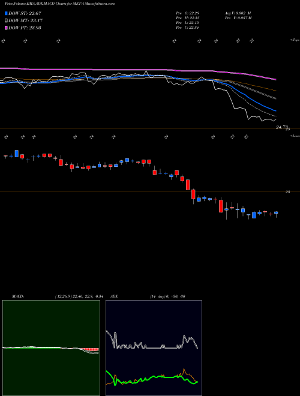Click the 'DOW MT: 23.17' label
Screen dimensions: 300x396
tap(25, 21)
